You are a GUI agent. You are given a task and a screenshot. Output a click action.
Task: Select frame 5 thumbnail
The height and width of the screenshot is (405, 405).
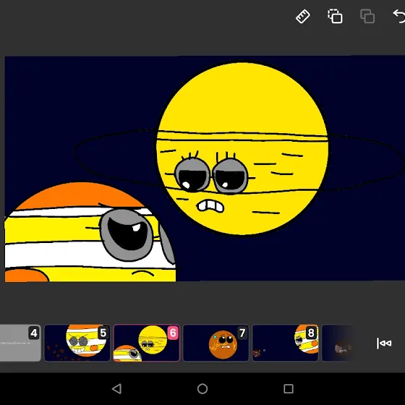click(x=77, y=343)
